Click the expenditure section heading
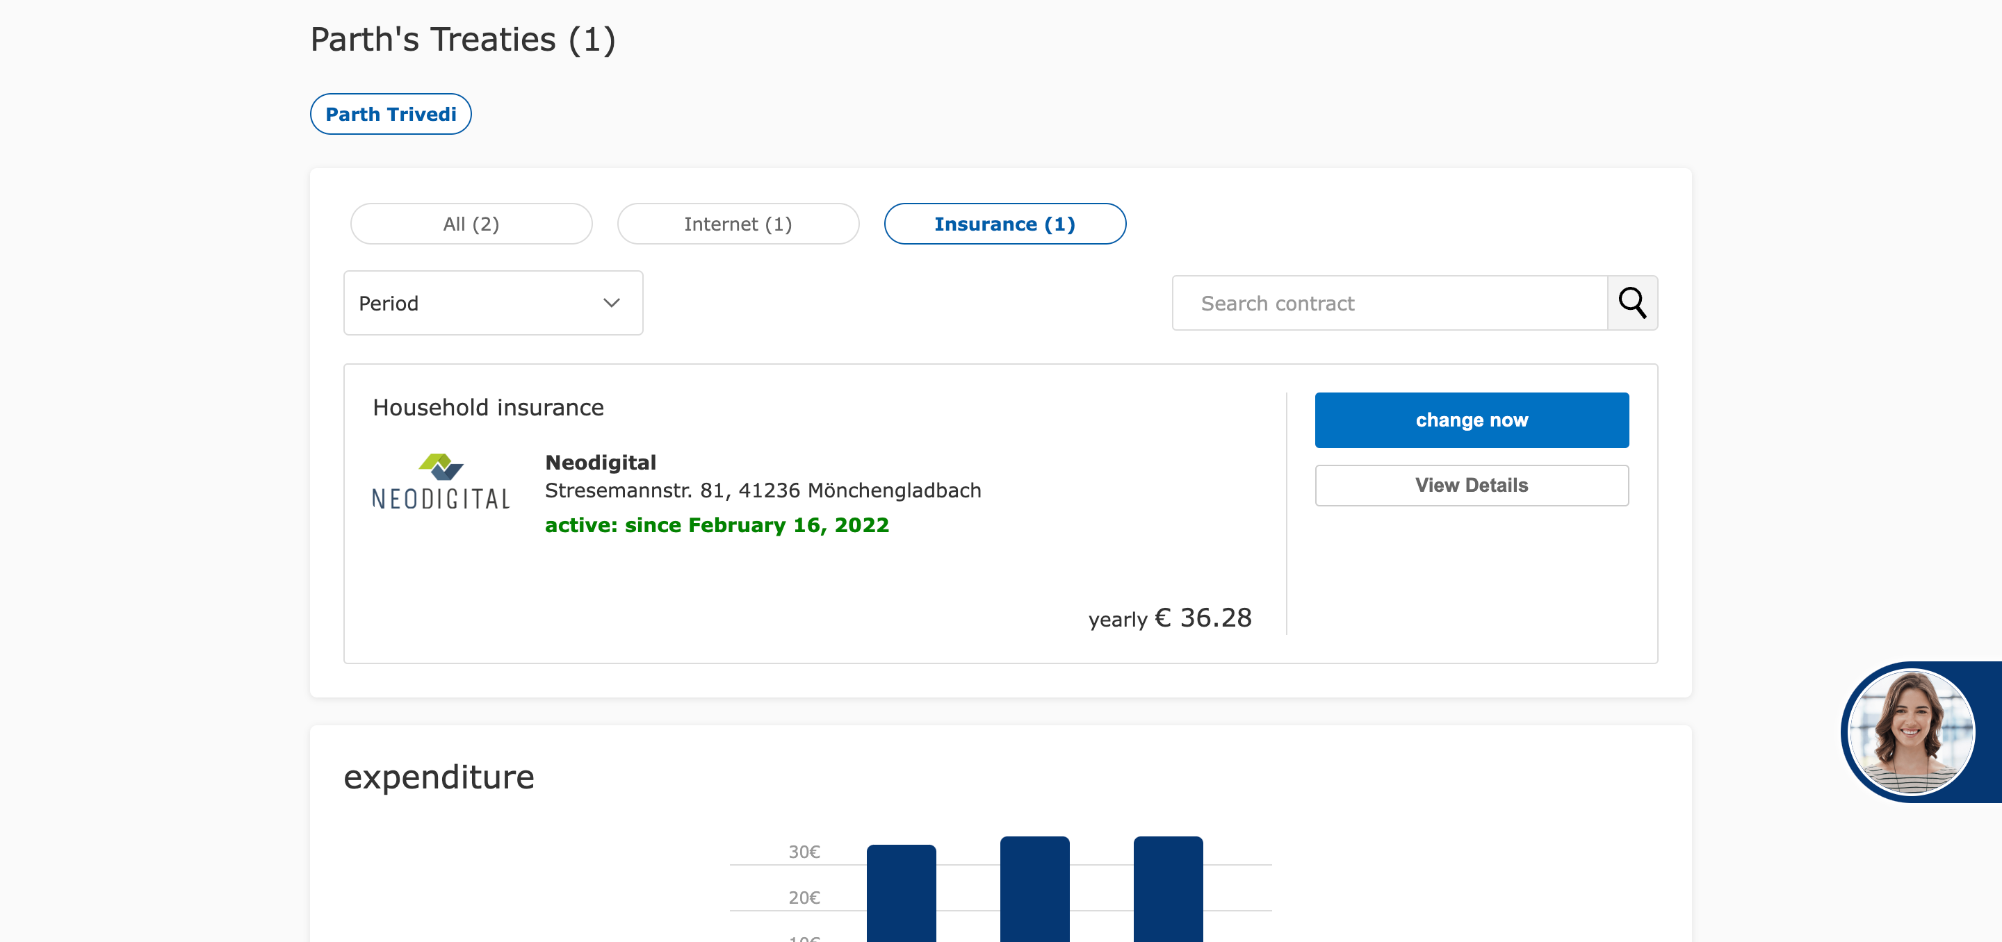 [x=439, y=777]
